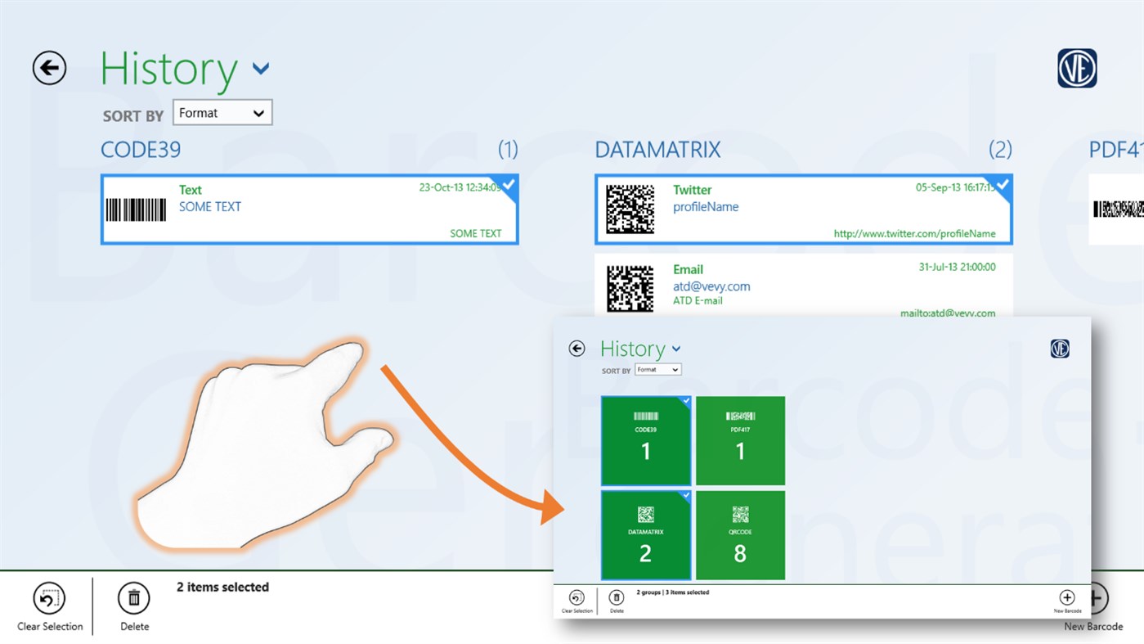Click the Delete icon in the overview app bar
Viewport: 1144px width, 644px height.
coord(616,599)
